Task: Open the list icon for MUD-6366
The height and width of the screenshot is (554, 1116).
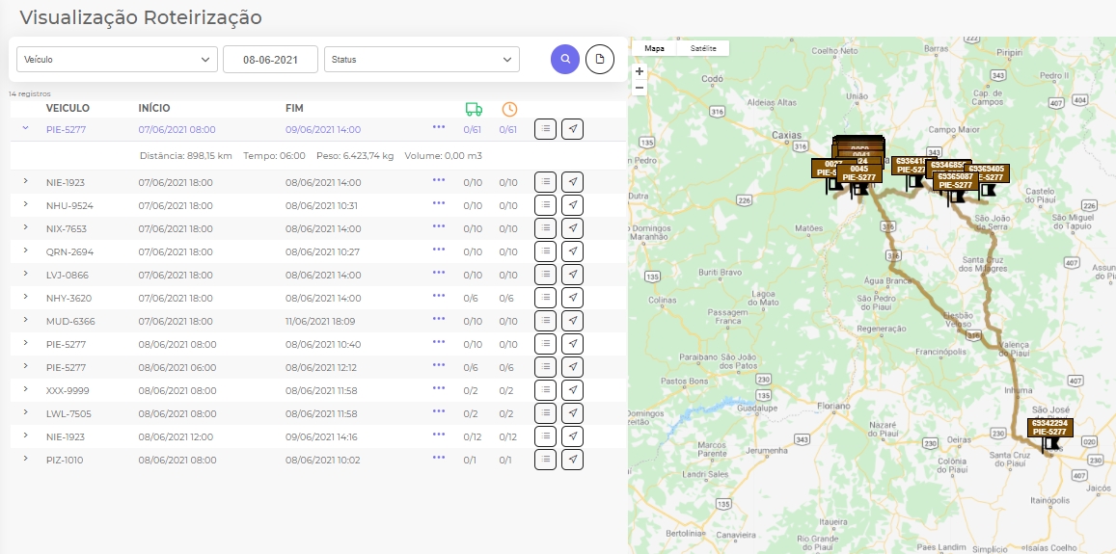Action: click(545, 321)
